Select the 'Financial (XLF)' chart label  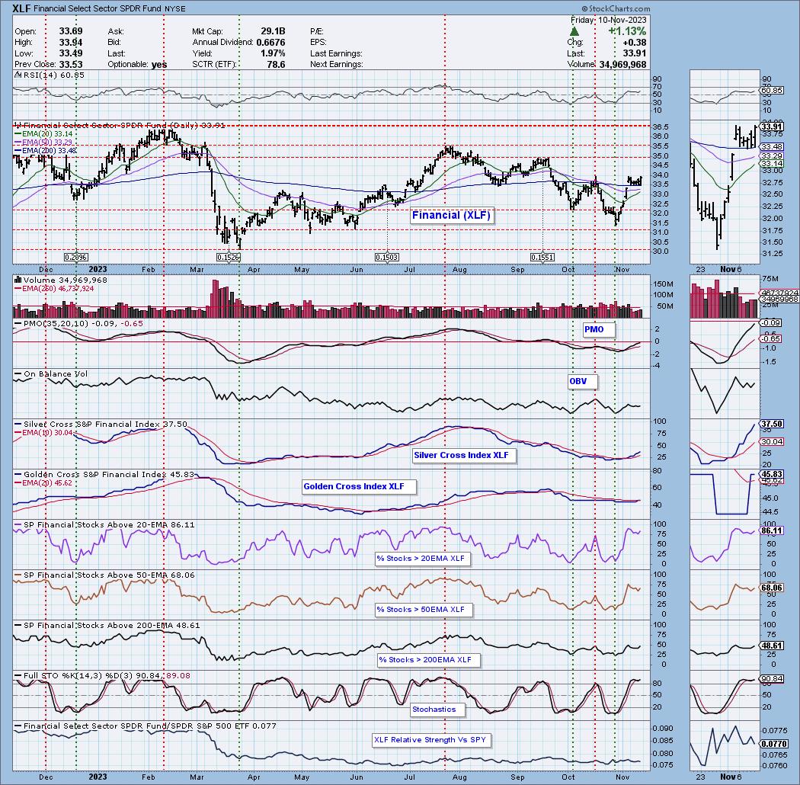pos(451,216)
